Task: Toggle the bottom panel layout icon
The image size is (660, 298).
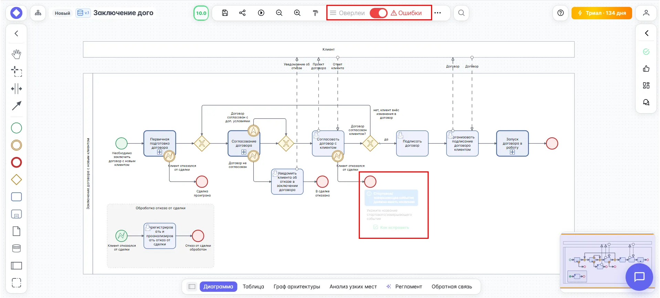Action: (x=192, y=287)
